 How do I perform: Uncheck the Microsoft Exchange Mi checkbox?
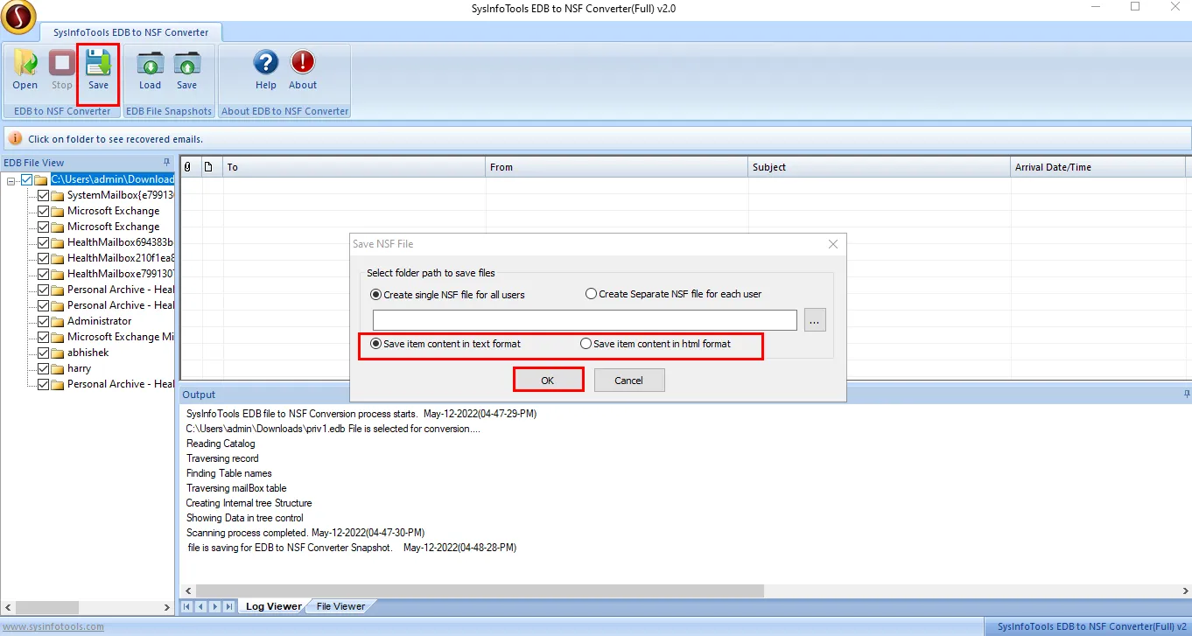point(43,337)
